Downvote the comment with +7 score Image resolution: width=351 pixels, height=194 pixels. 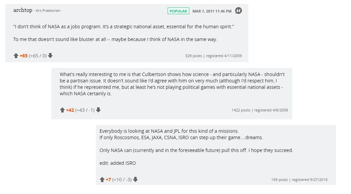136,180
